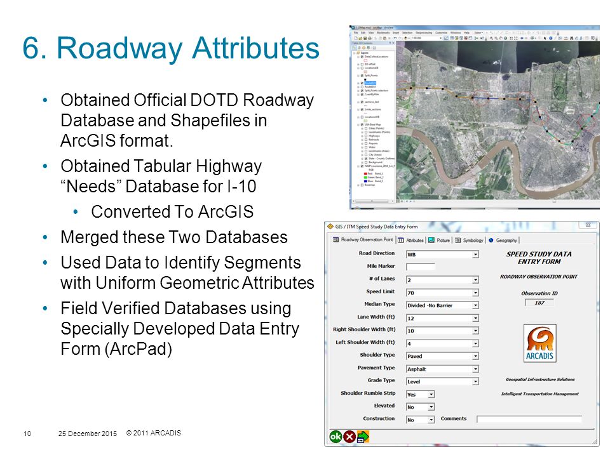Viewport: 610px width, 457px height.
Task: Click the Blue band color swatch
Action: tap(365, 181)
